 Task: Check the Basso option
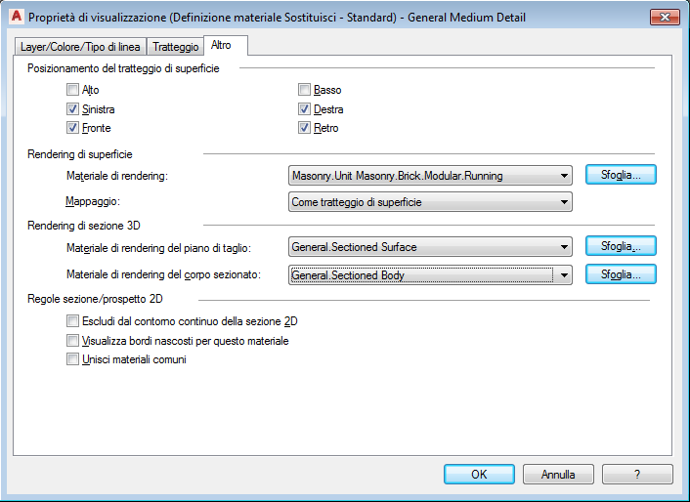(x=305, y=91)
